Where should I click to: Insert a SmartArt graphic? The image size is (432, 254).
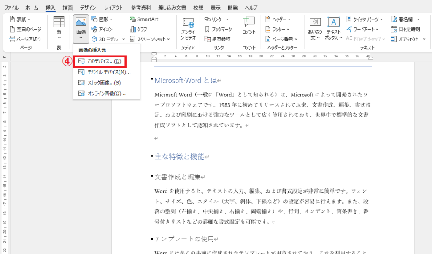(x=144, y=19)
